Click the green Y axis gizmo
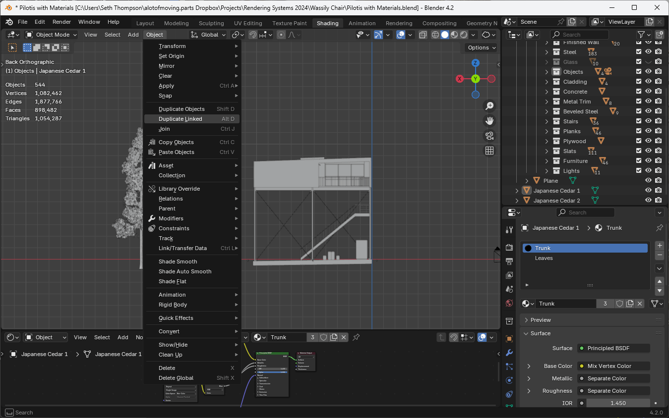This screenshot has height=418, width=669. click(476, 79)
